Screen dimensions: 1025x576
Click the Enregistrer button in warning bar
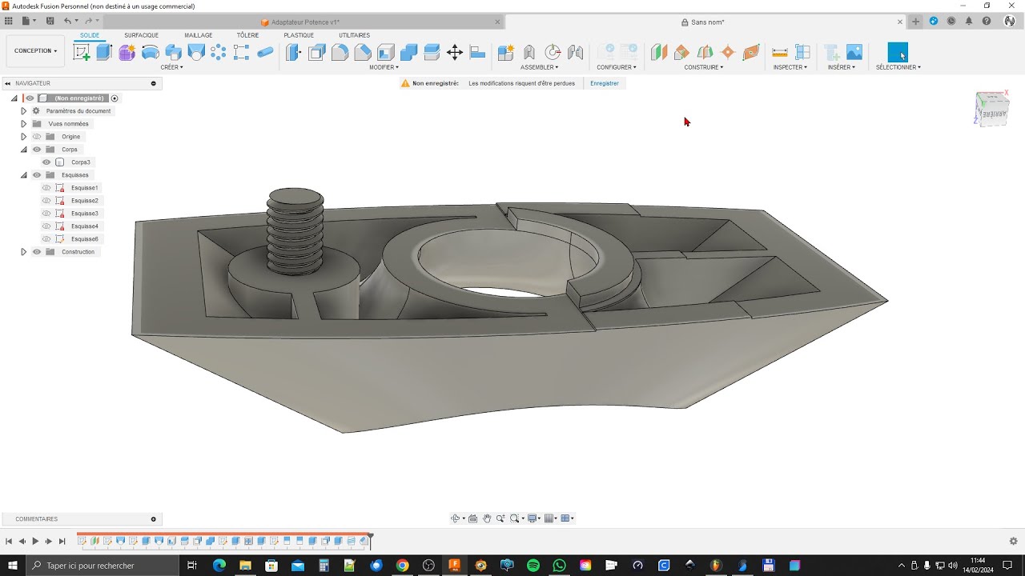point(605,83)
